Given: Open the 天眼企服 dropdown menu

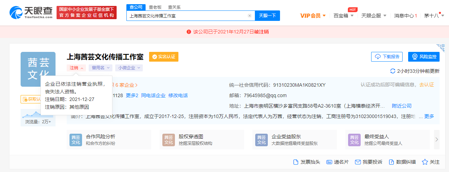Looking at the screenshot, I should (x=374, y=16).
